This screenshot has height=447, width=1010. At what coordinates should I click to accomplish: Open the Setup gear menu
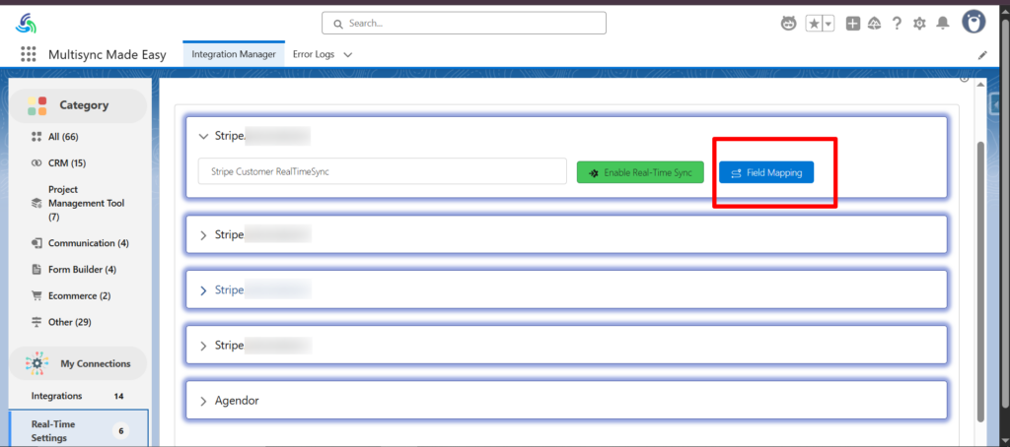point(919,24)
